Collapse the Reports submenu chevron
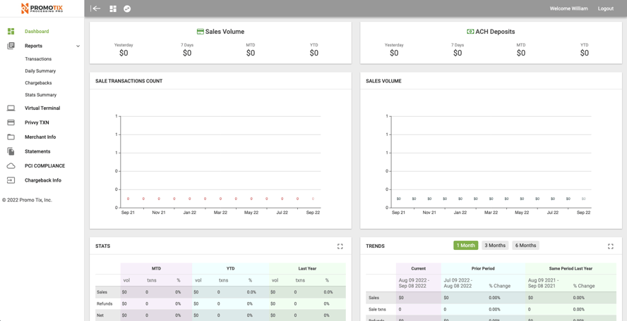The width and height of the screenshot is (627, 321). [78, 46]
